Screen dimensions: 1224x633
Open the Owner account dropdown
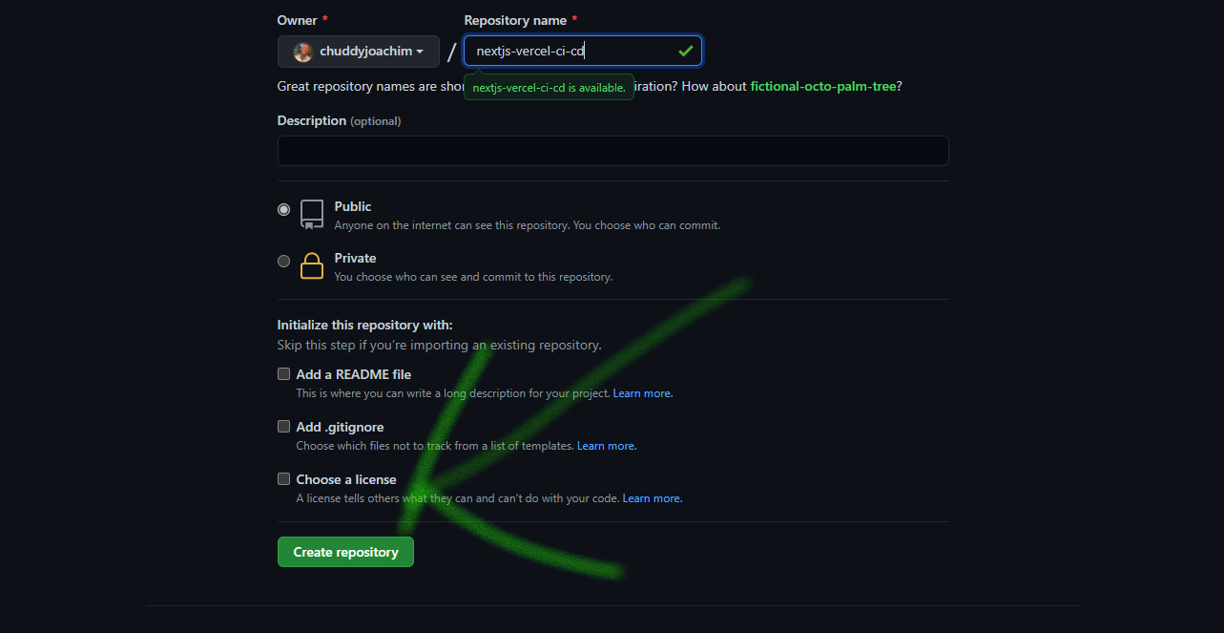point(358,51)
